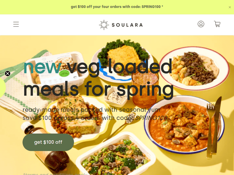
Task: Open the user account icon
Action: [x=201, y=24]
